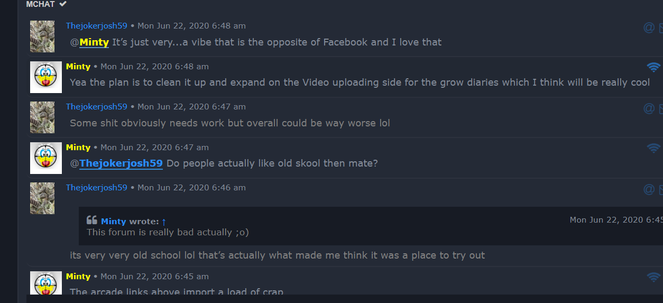The width and height of the screenshot is (663, 303).
Task: Click Thejokerjosh59's avatar on the 6:48 am message
Action: tap(42, 36)
